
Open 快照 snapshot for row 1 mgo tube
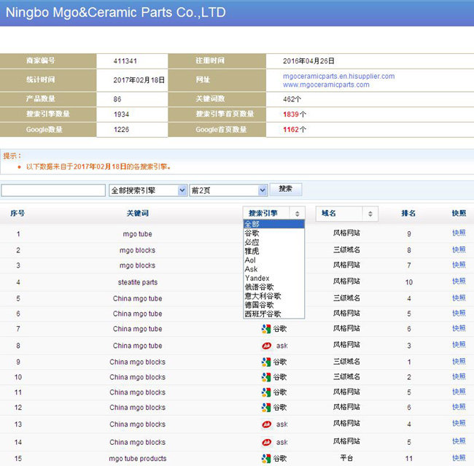click(x=459, y=233)
